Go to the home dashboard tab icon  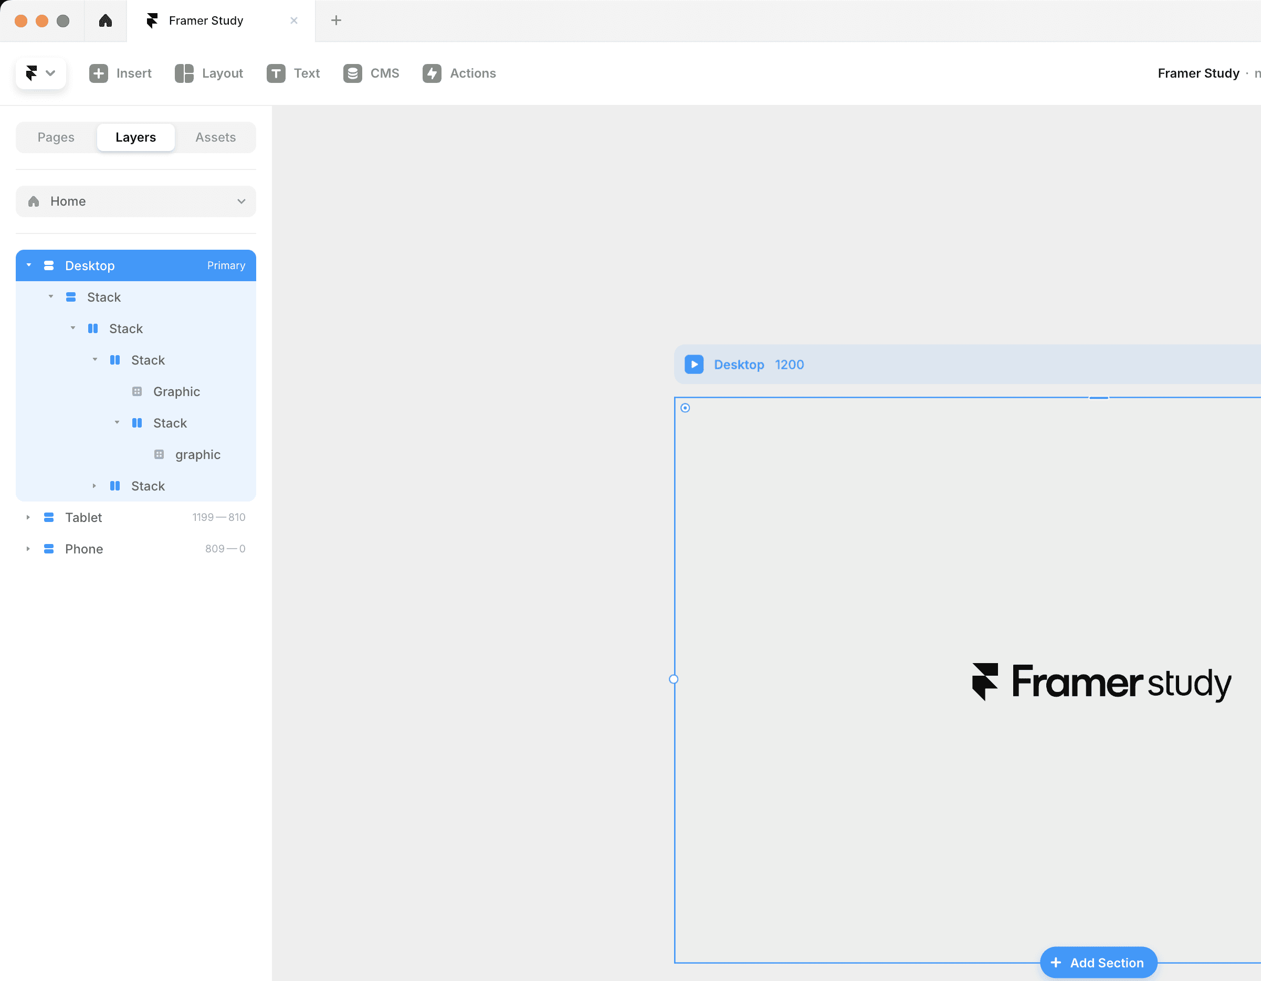pyautogui.click(x=105, y=21)
